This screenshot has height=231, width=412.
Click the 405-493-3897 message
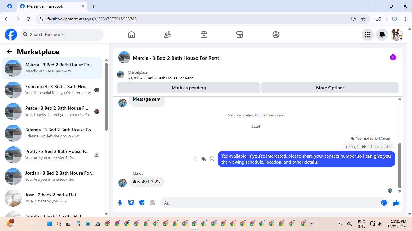pyautogui.click(x=147, y=182)
